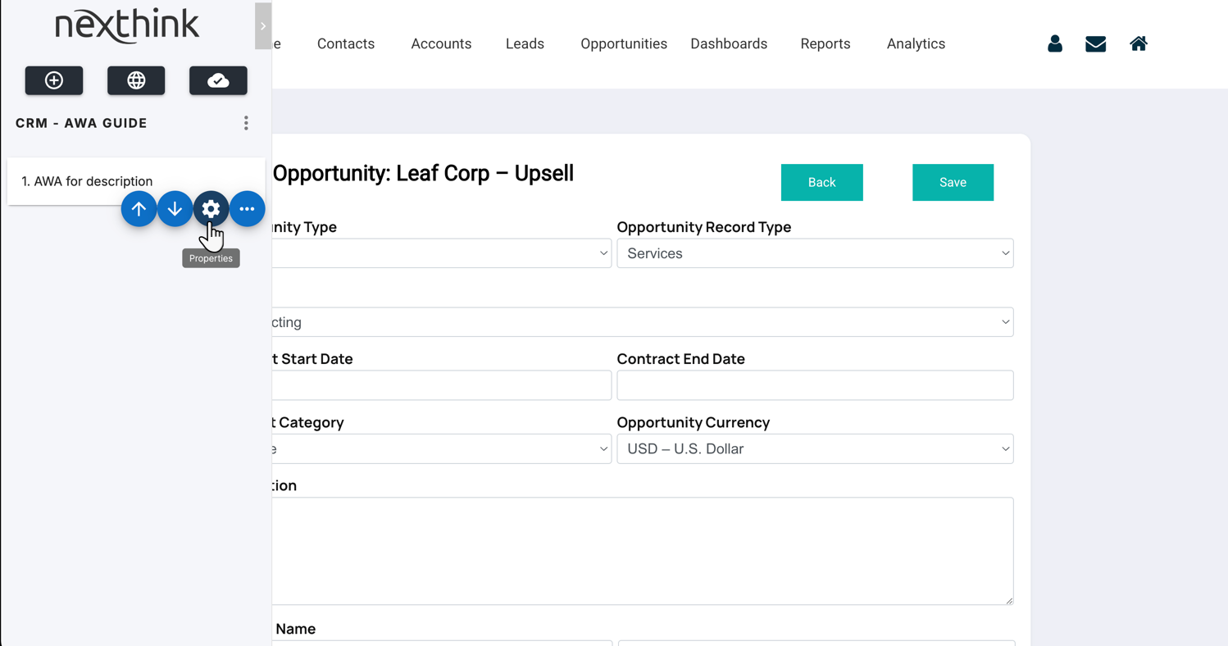Open the user profile icon

tap(1055, 44)
